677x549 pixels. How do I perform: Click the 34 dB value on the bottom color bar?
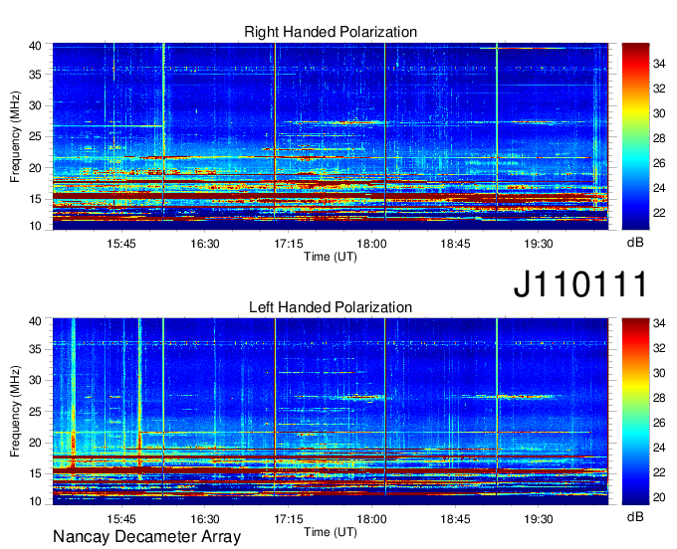(x=659, y=323)
